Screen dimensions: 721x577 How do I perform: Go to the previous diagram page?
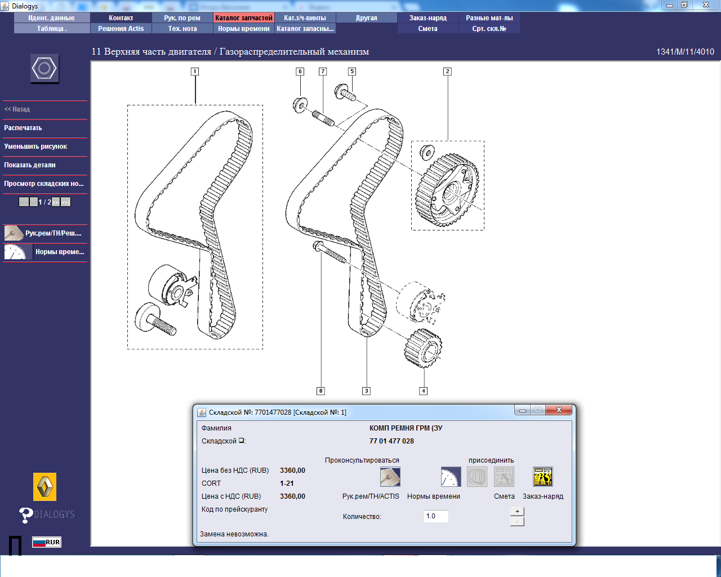click(34, 202)
